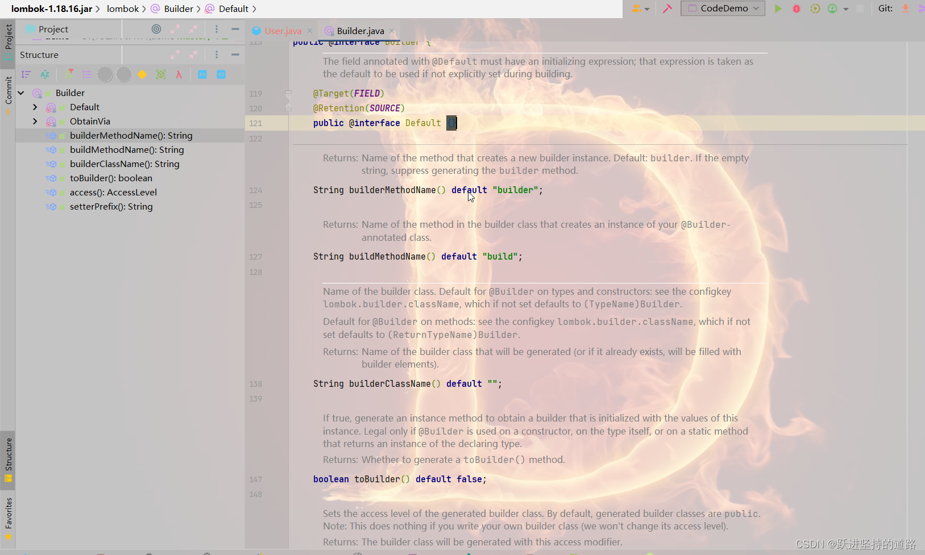The height and width of the screenshot is (555, 925).
Task: Select setterPrefix(): String in Structure
Action: pyautogui.click(x=111, y=206)
